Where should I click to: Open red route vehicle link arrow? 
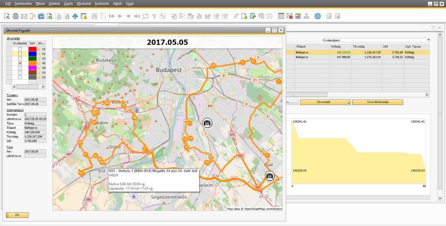pyautogui.click(x=40, y=49)
